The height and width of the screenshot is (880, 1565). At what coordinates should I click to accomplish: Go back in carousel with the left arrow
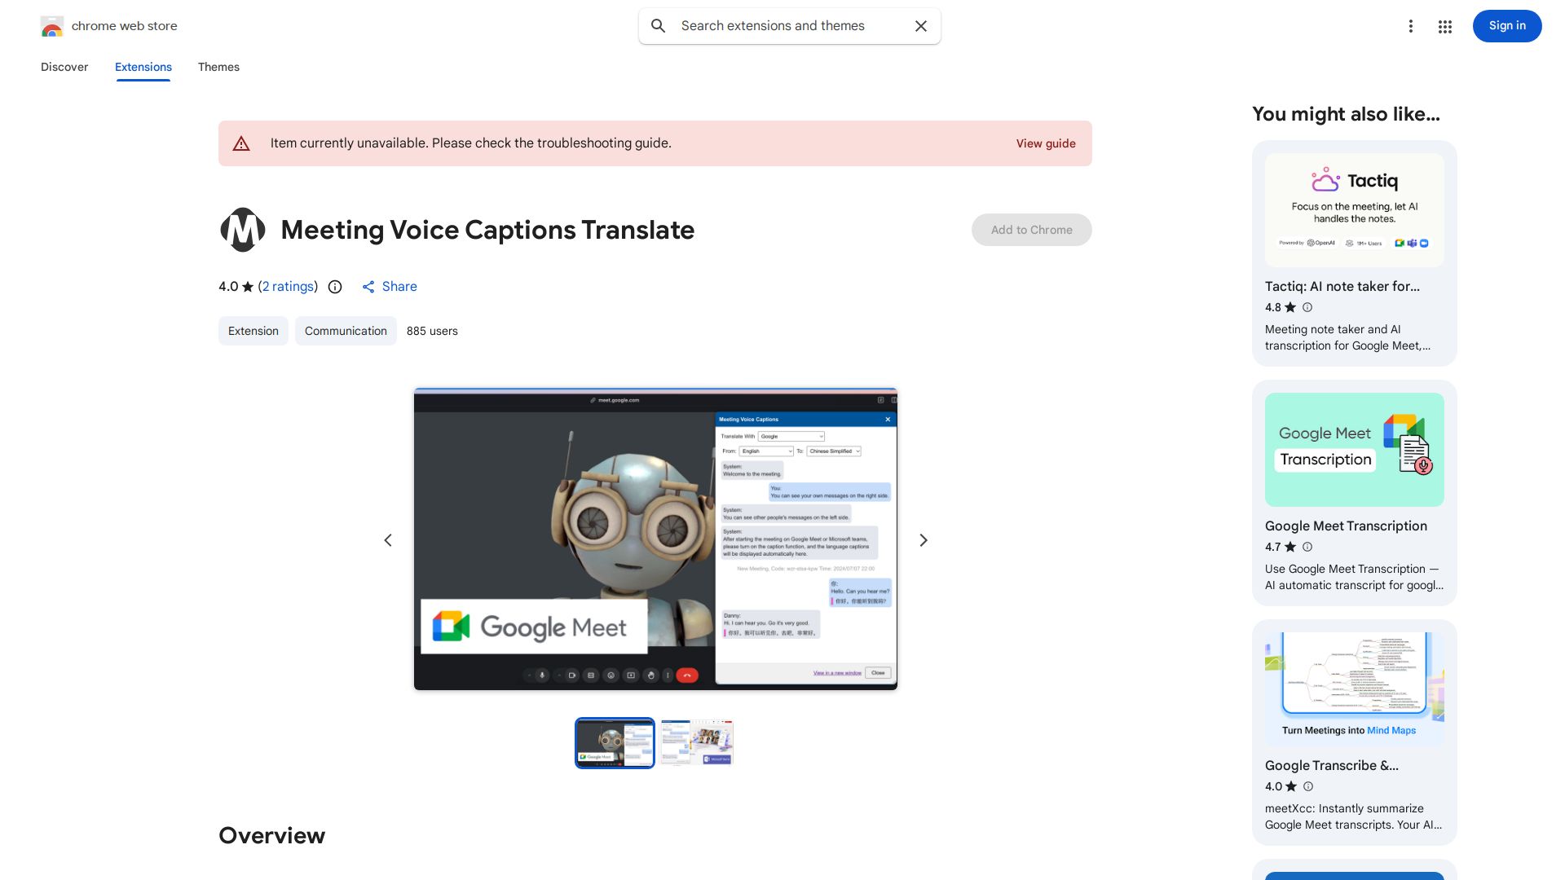(388, 539)
